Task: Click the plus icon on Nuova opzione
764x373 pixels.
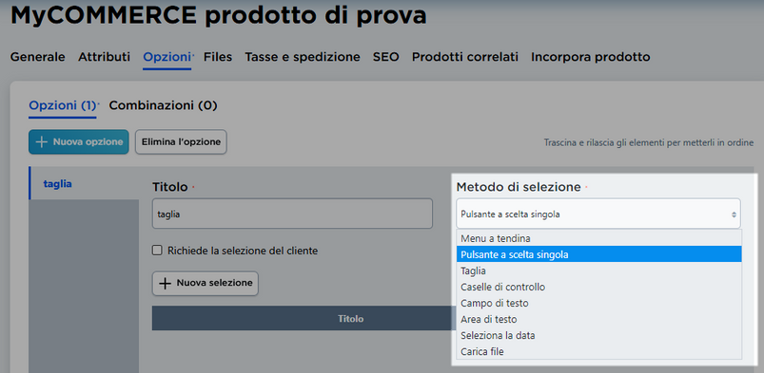Action: point(42,142)
